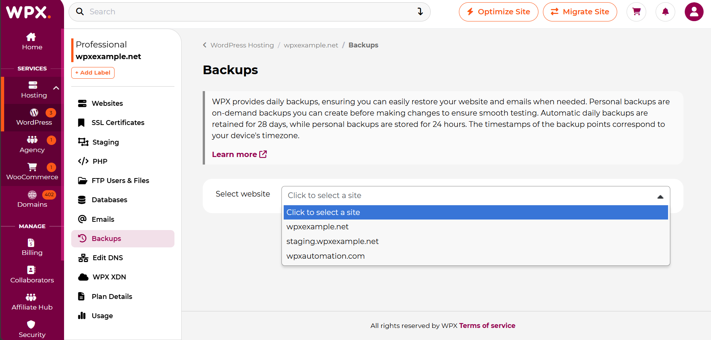This screenshot has height=340, width=711.
Task: Navigate to WordPress Hosting breadcrumb
Action: pos(242,45)
